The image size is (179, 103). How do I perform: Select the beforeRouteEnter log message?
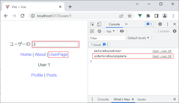coord(108,51)
